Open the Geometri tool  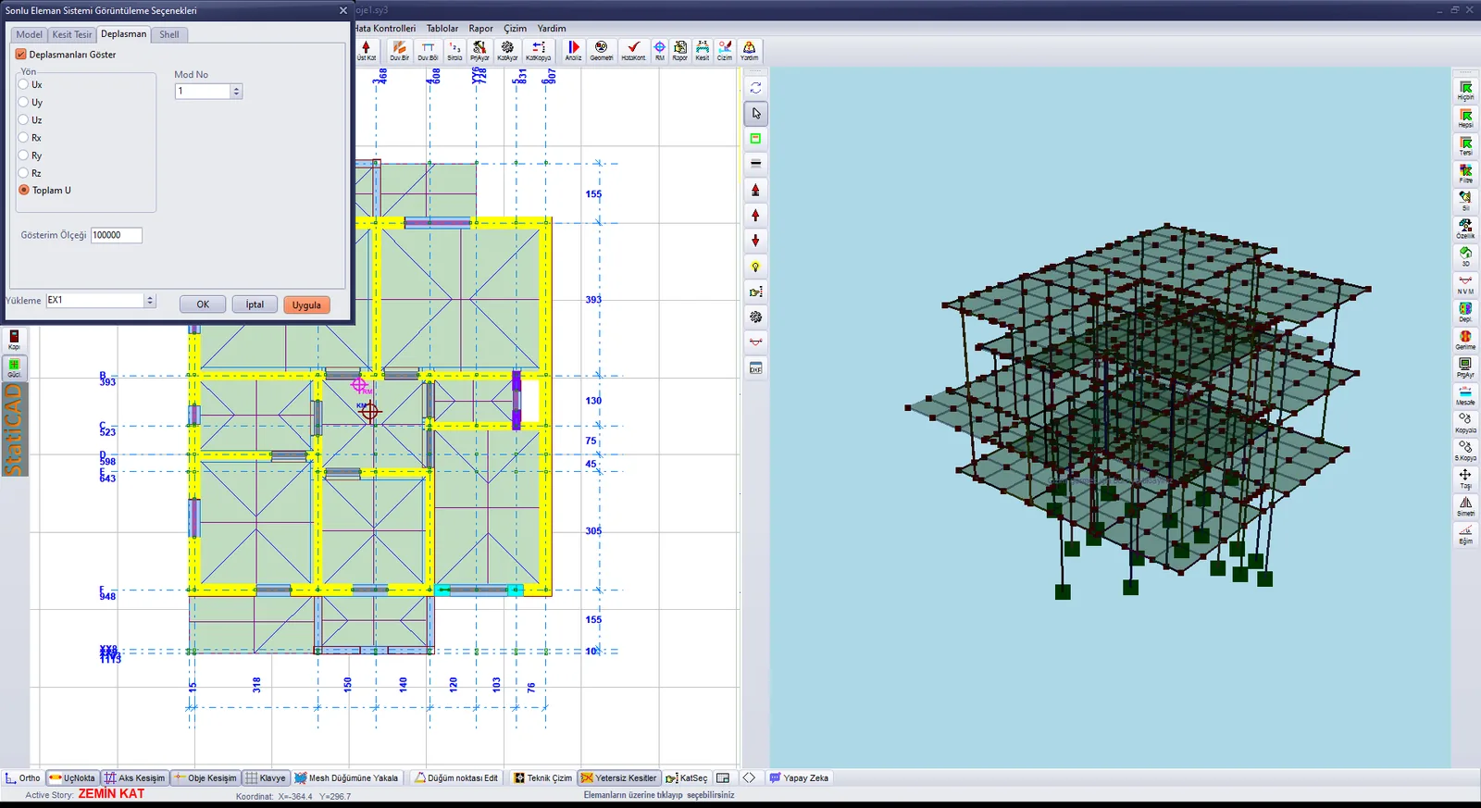tap(602, 50)
